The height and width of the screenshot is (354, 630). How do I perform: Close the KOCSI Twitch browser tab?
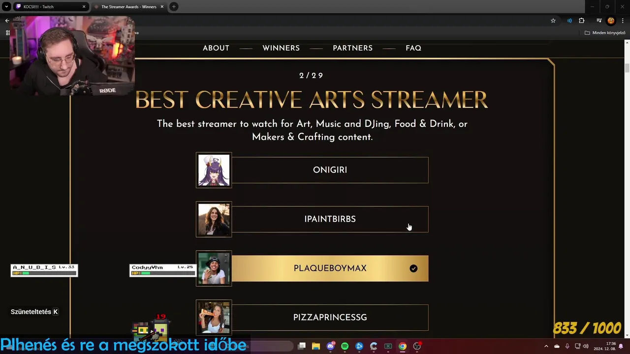(x=84, y=7)
